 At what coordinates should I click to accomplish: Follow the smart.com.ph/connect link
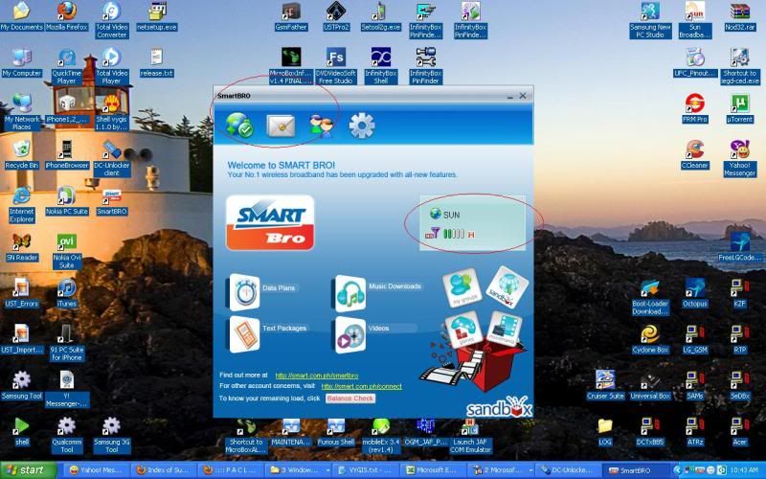[362, 386]
